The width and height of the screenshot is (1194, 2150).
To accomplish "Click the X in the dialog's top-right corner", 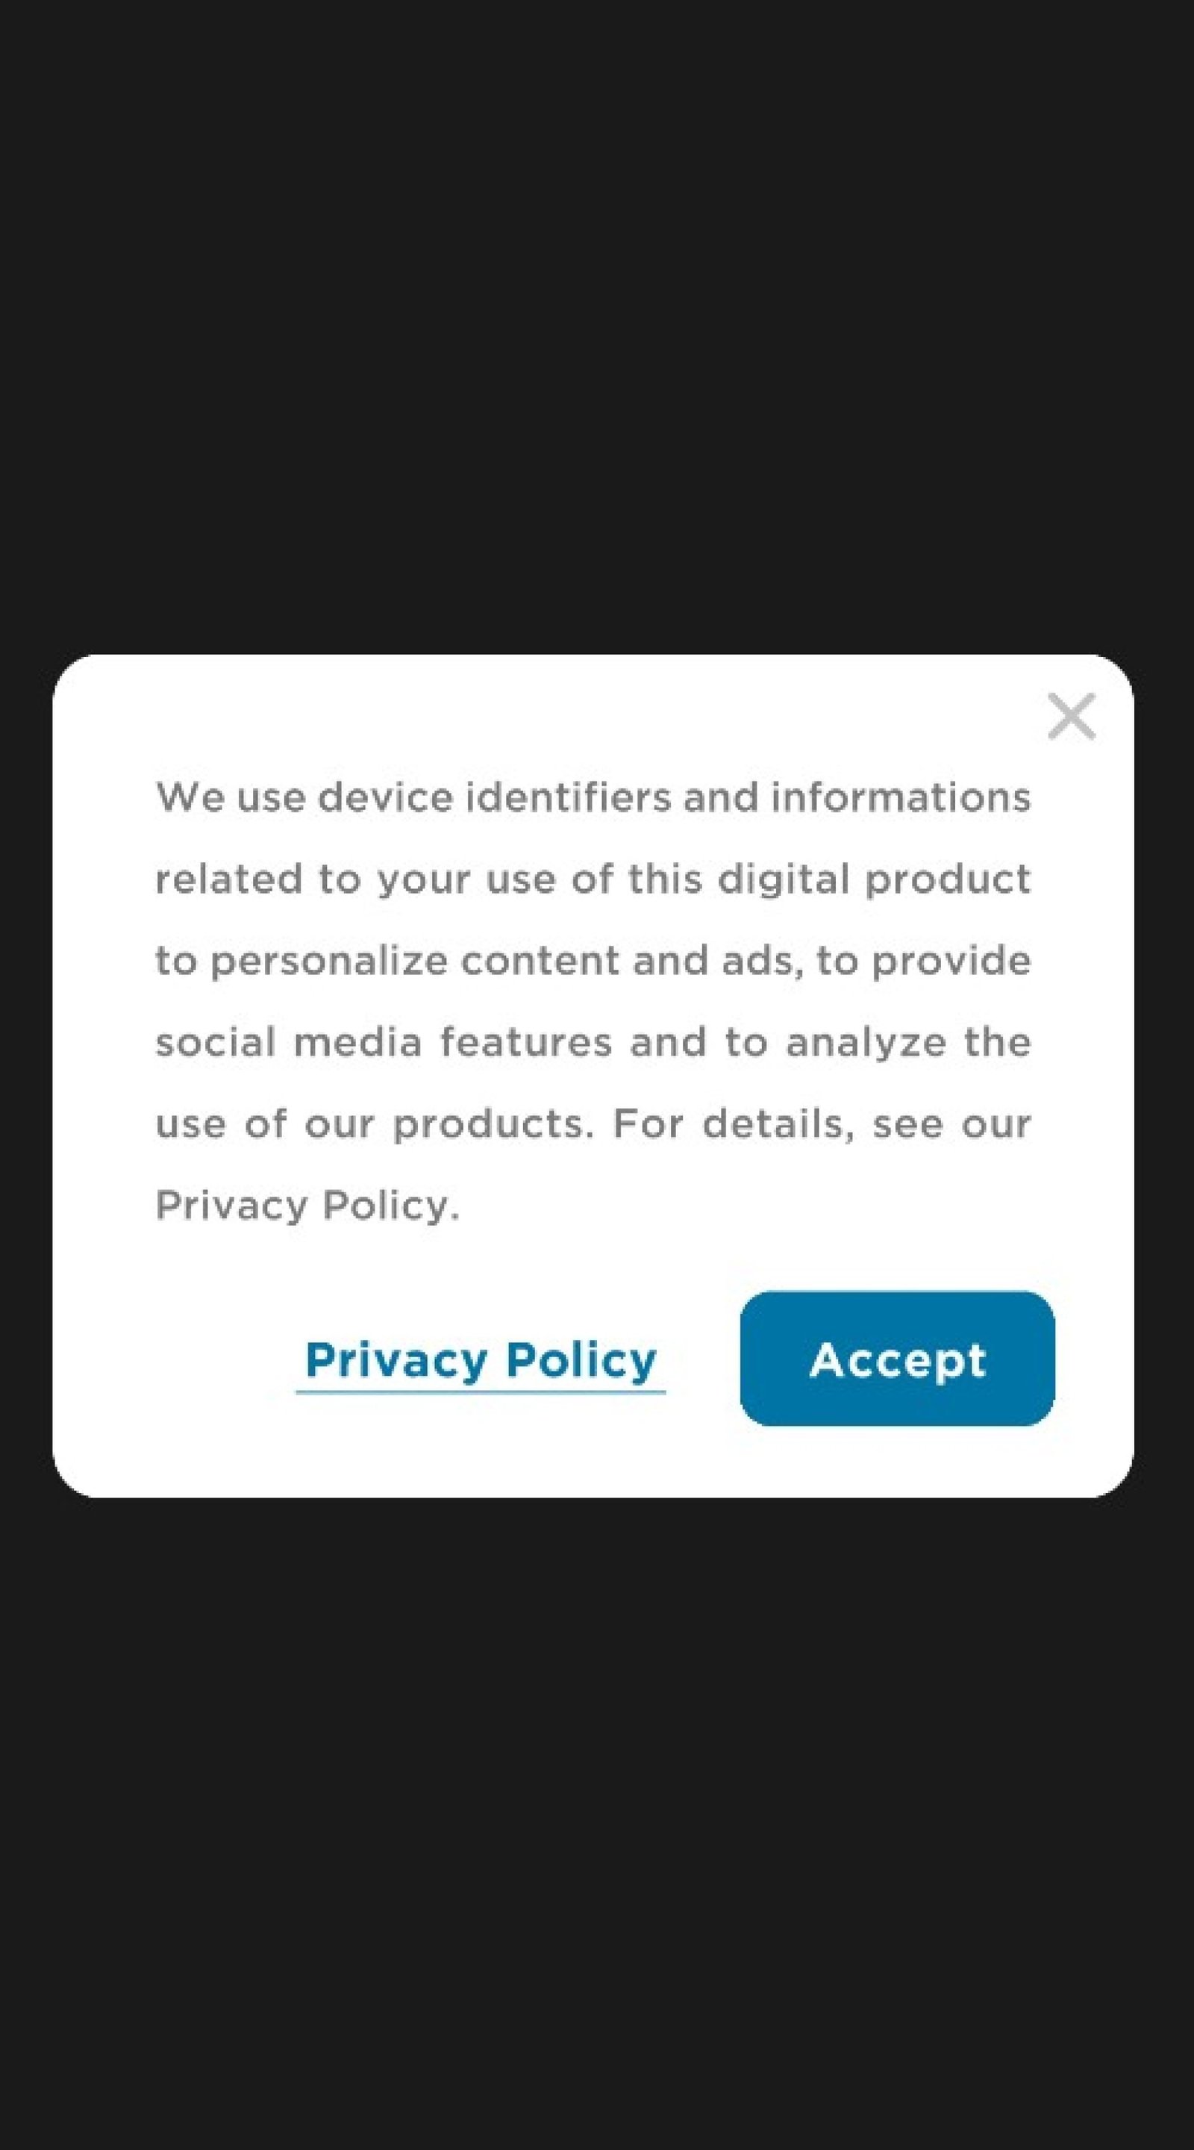I will (1072, 716).
